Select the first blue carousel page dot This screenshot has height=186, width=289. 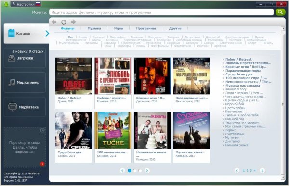coord(130,171)
